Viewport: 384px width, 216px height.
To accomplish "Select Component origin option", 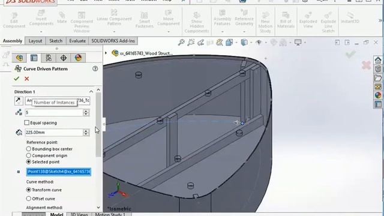I will [28, 155].
